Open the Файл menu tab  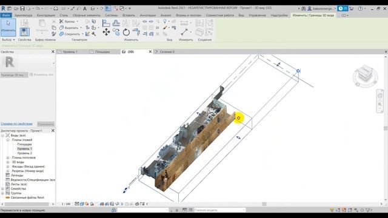(5, 15)
